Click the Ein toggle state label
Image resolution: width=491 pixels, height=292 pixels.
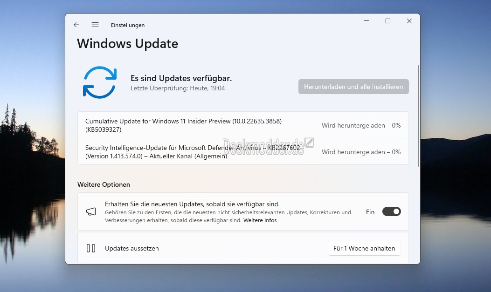click(370, 212)
